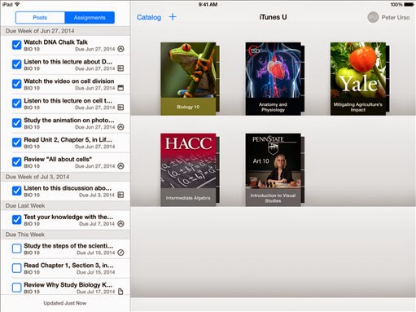Open audio icon for lecture about D...
Image resolution: width=416 pixels, height=312 pixels.
click(x=120, y=68)
